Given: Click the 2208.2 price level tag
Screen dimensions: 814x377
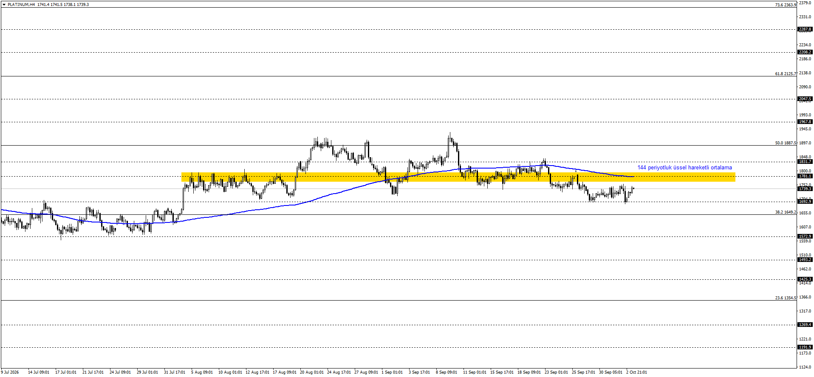Looking at the screenshot, I should 805,52.
